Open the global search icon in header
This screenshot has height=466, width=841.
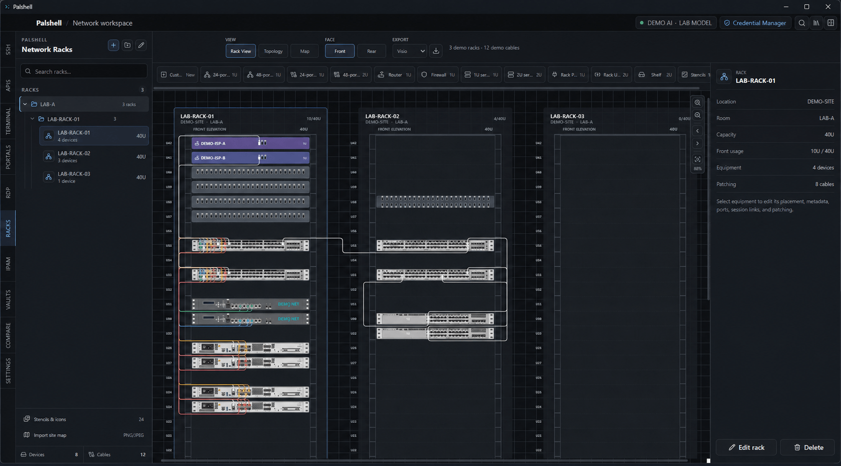(802, 23)
